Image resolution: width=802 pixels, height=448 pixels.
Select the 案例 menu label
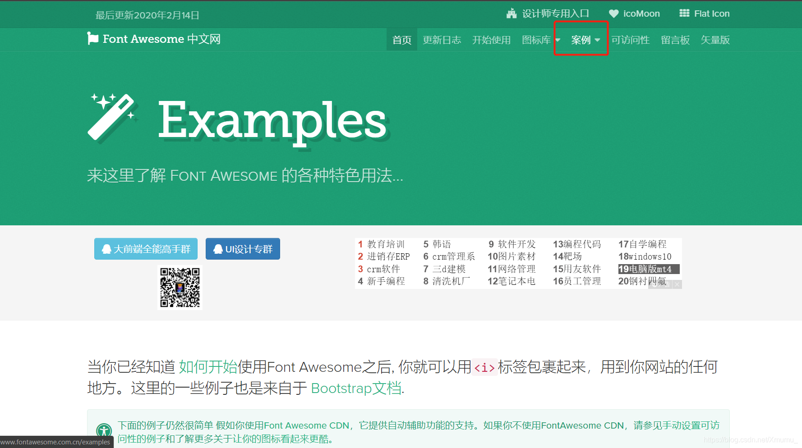[581, 40]
